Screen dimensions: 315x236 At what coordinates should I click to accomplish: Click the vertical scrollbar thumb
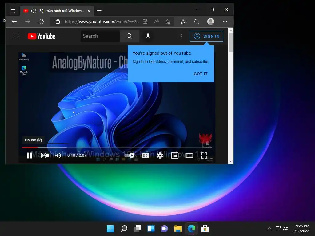[x=231, y=42]
